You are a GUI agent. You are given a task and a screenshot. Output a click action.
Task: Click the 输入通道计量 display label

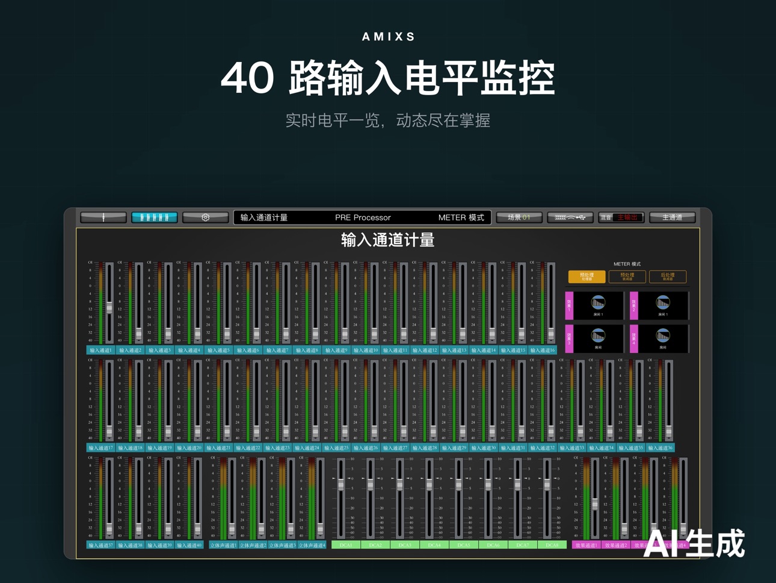click(x=263, y=217)
